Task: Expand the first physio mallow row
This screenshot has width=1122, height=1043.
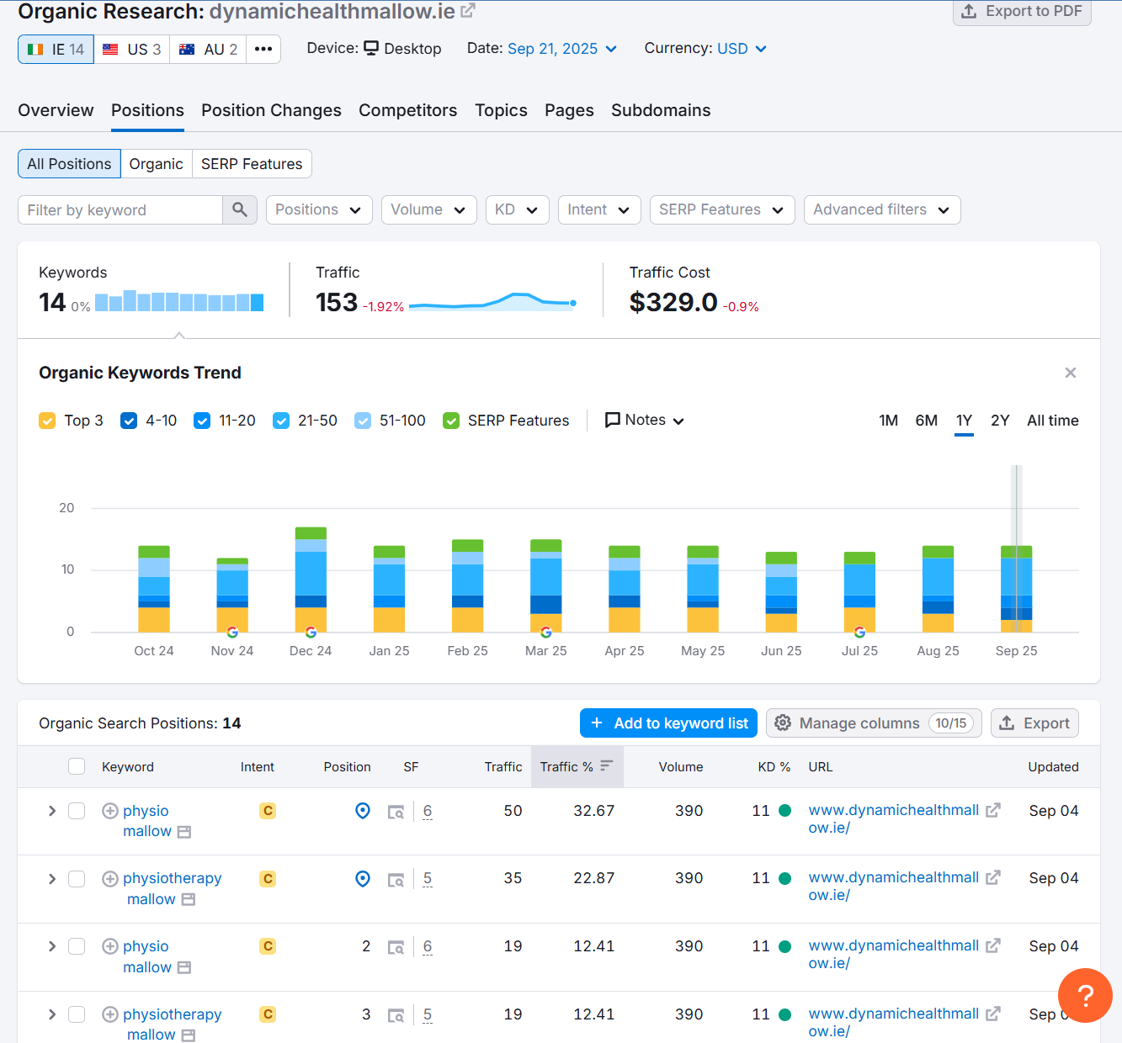Action: pos(52,811)
